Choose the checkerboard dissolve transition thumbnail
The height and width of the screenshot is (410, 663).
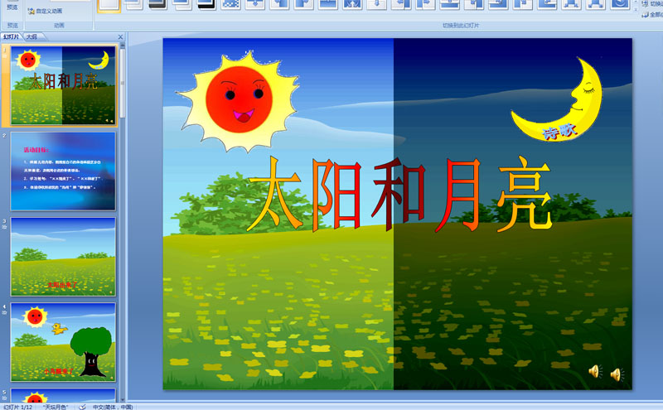pyautogui.click(x=231, y=4)
